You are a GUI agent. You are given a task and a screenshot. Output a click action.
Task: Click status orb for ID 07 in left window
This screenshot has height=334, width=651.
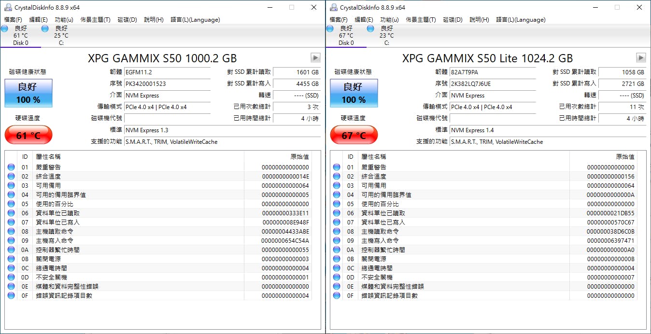[x=11, y=222]
